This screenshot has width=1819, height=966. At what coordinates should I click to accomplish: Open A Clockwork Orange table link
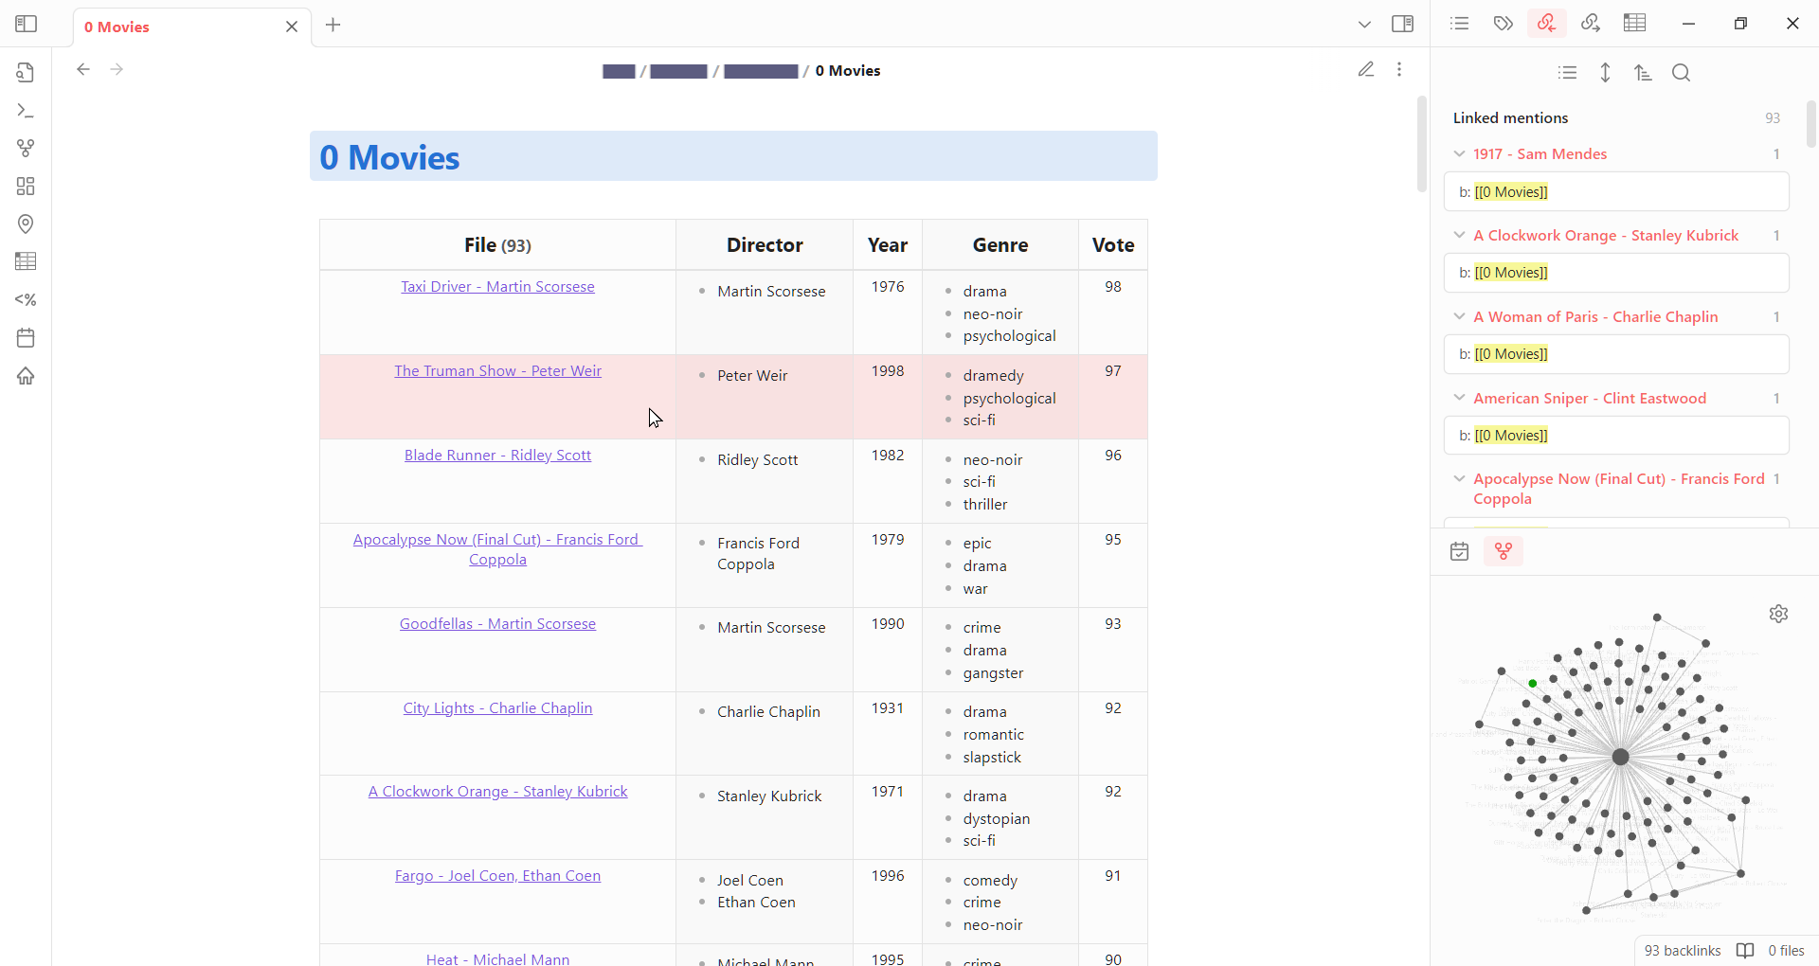(497, 792)
